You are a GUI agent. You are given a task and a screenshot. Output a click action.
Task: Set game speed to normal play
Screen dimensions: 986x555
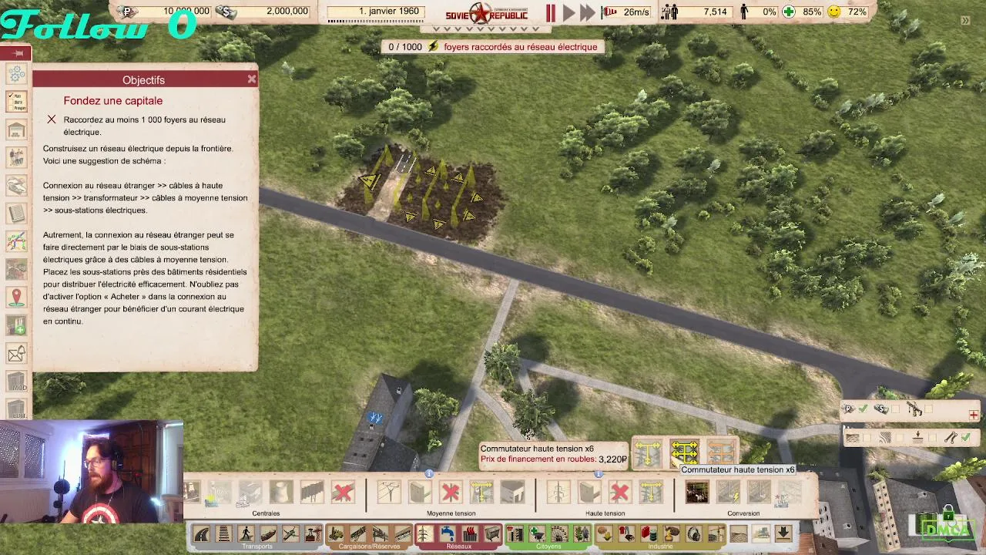(568, 12)
